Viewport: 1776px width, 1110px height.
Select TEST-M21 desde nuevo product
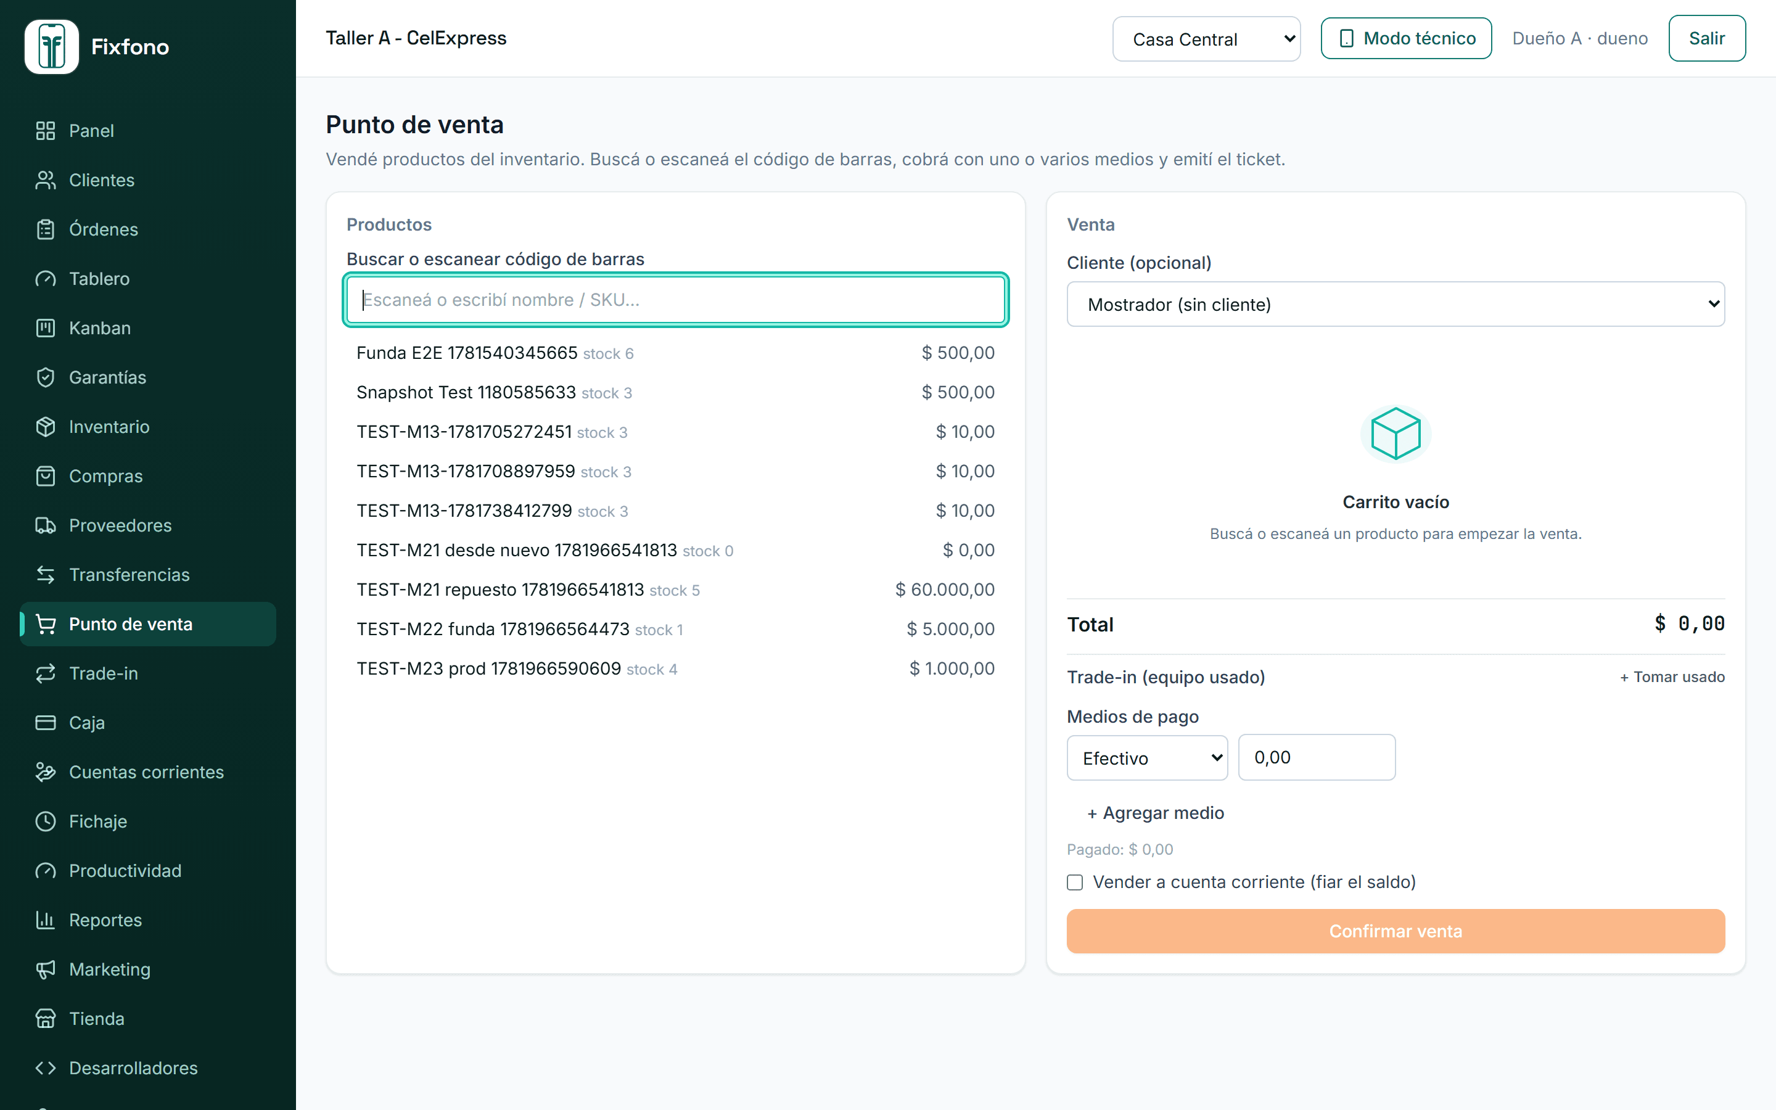pyautogui.click(x=675, y=551)
